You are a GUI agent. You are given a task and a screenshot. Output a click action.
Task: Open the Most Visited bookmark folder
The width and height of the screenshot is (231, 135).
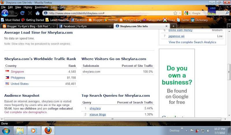click(x=10, y=20)
